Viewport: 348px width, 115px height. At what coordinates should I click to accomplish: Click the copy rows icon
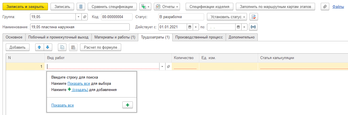click(x=62, y=47)
